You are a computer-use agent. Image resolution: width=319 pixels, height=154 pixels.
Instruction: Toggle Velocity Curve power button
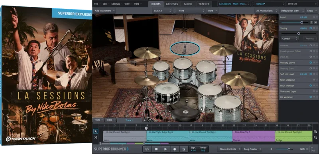[x=311, y=63]
